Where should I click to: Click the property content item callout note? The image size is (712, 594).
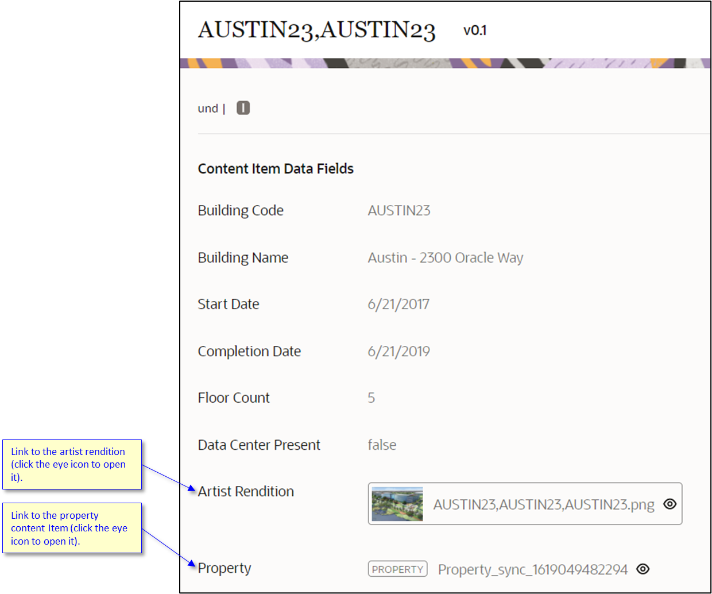click(71, 528)
